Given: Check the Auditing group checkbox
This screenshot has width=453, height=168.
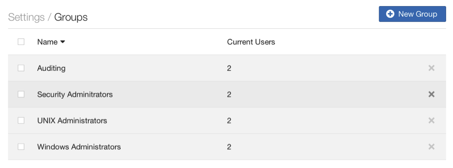Looking at the screenshot, I should coord(21,68).
